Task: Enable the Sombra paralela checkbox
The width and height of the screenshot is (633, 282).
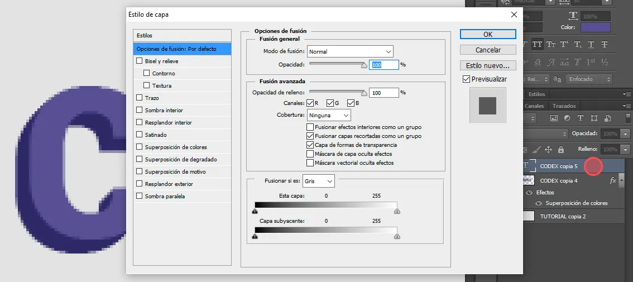Action: click(140, 196)
